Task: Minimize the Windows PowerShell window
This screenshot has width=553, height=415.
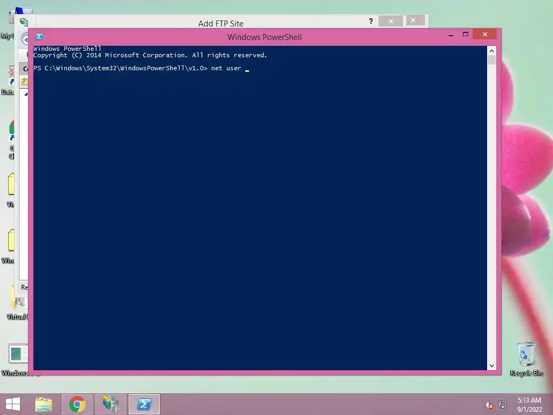Action: [451, 35]
